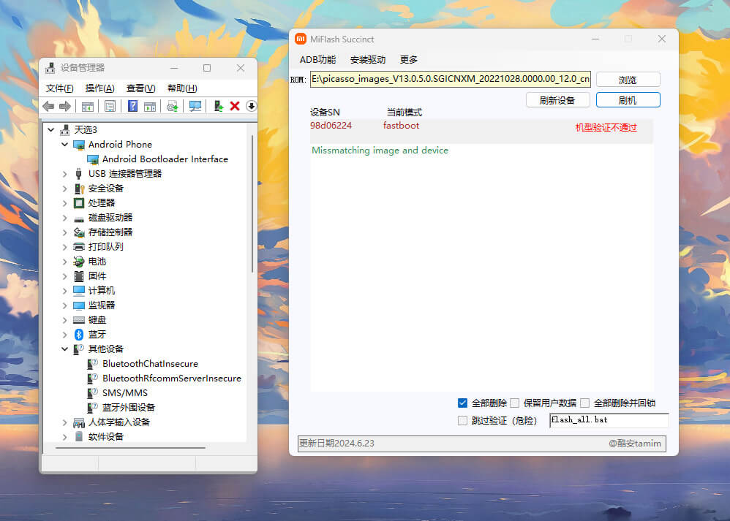
Task: Click the Update driver software icon
Action: (172, 106)
